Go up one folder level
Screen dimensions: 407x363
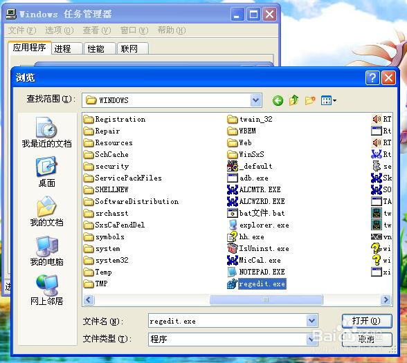[293, 100]
